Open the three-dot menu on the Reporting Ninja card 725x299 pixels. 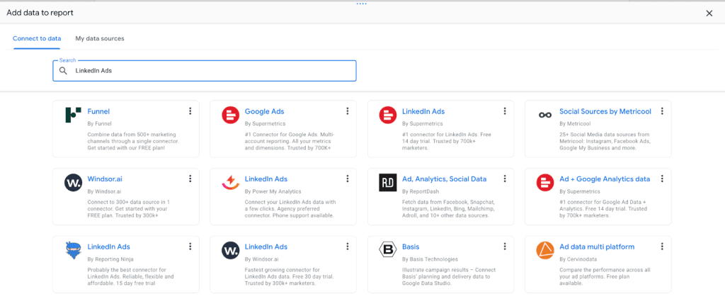[x=190, y=247]
